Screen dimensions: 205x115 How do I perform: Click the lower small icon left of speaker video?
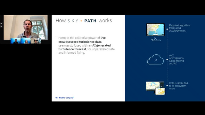coord(1,26)
